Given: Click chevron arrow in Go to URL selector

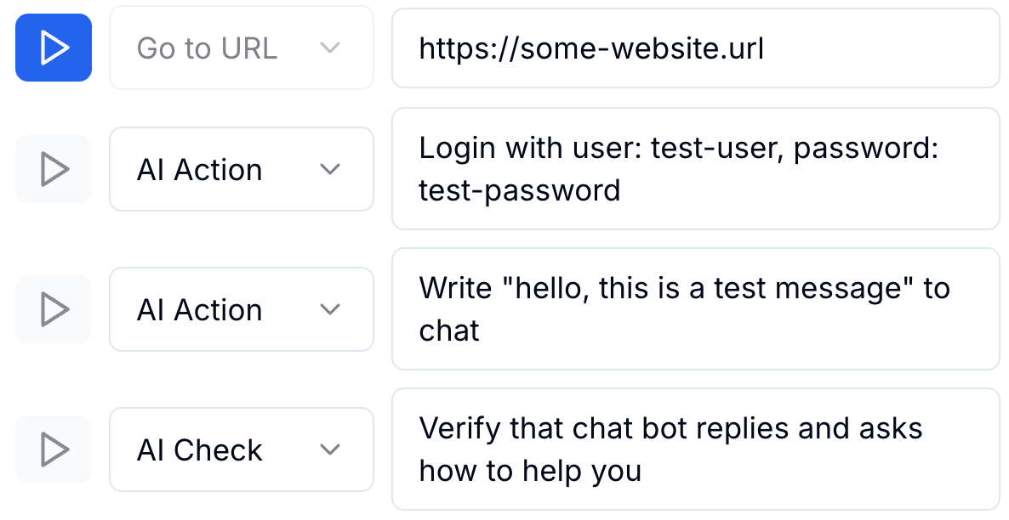Looking at the screenshot, I should [329, 48].
